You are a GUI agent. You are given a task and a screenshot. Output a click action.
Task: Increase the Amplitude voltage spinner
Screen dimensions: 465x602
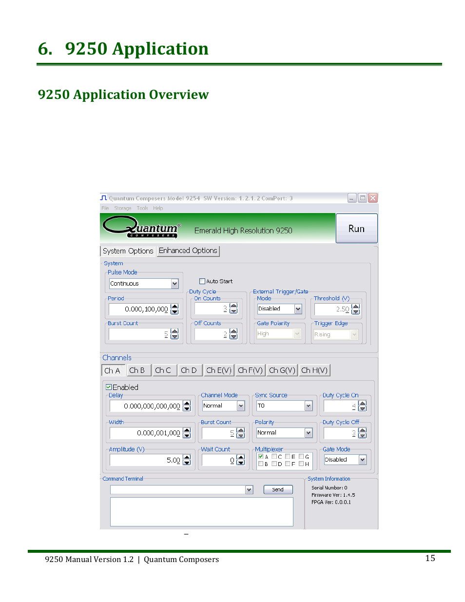tap(187, 457)
